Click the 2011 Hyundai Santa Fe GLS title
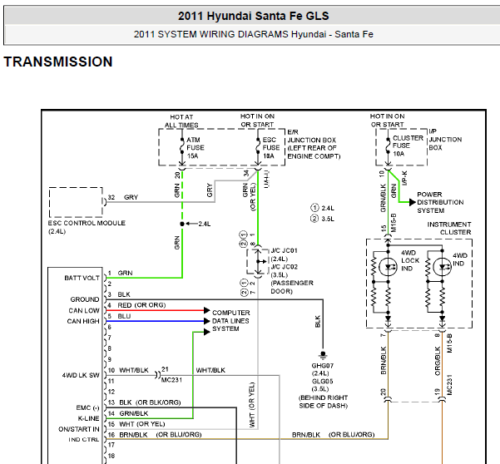 pos(253,16)
